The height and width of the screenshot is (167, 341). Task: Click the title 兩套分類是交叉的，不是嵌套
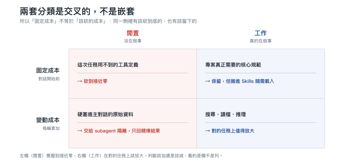click(x=77, y=12)
